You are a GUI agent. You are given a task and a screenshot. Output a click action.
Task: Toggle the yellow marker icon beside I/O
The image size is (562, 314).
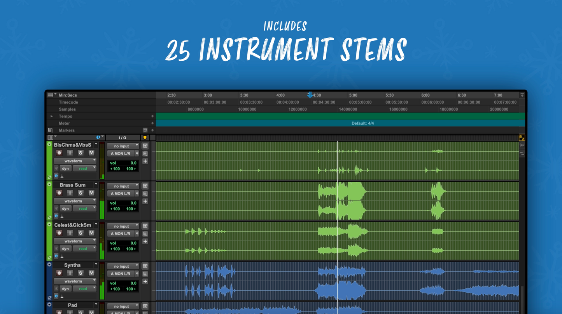click(x=145, y=138)
